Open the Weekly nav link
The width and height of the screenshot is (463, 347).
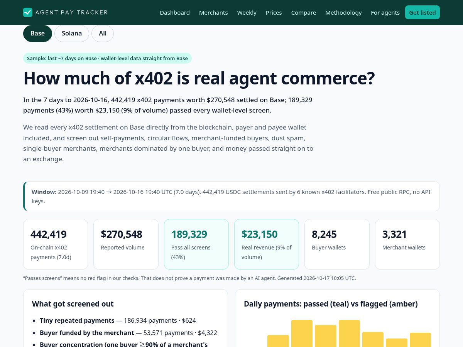point(247,12)
